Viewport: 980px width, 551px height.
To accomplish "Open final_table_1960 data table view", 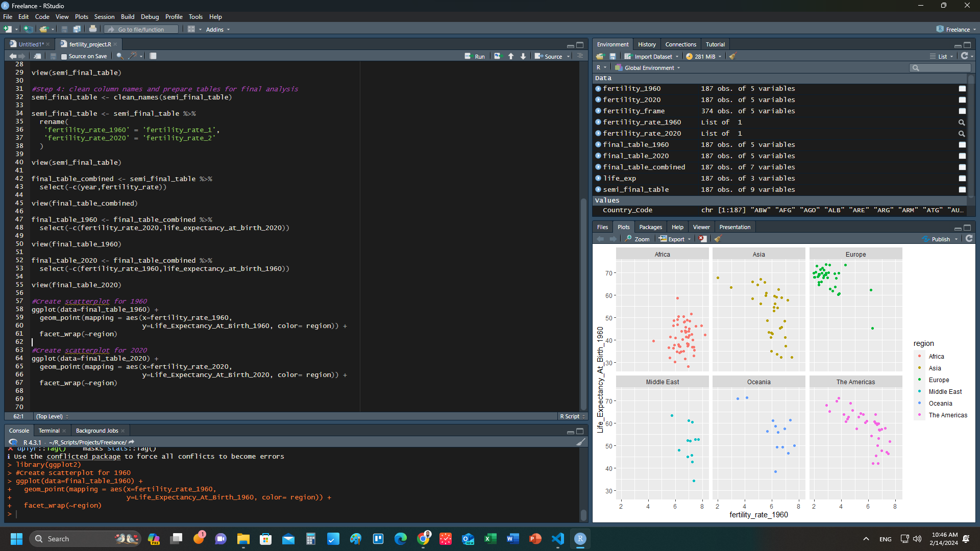I will tap(962, 145).
